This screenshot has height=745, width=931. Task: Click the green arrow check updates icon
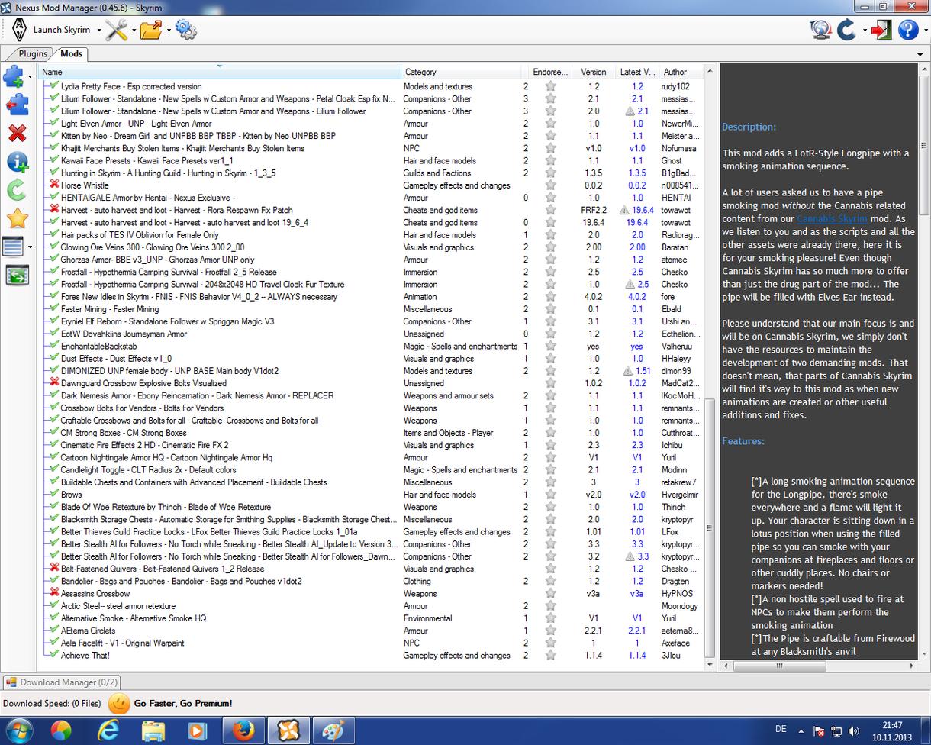point(17,190)
